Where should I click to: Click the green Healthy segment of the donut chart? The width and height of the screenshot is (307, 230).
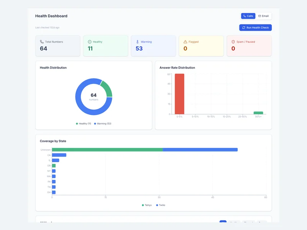107,88
